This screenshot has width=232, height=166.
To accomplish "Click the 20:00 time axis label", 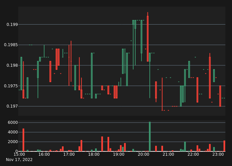I will tap(144, 154).
